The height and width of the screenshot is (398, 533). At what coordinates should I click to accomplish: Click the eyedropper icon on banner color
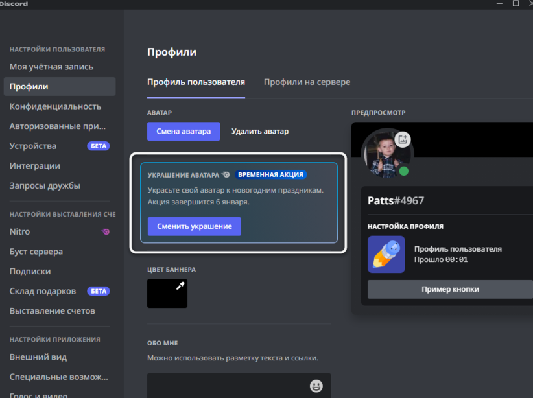pyautogui.click(x=181, y=286)
